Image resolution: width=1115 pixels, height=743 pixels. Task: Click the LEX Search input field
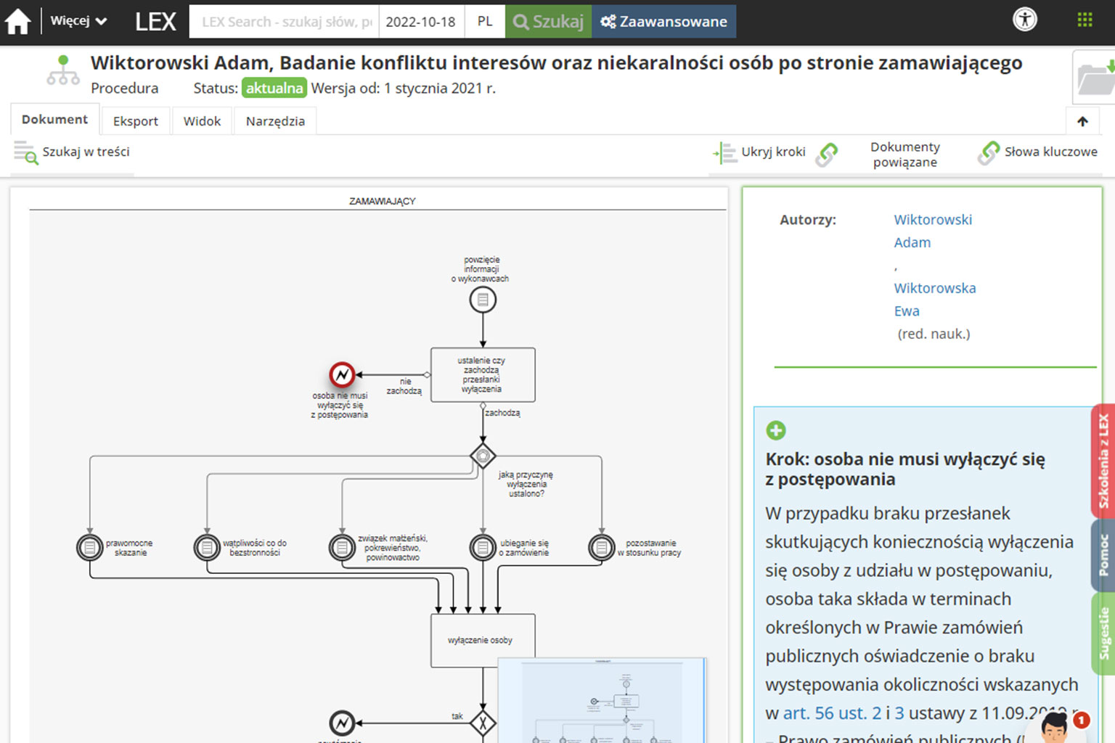coord(285,22)
